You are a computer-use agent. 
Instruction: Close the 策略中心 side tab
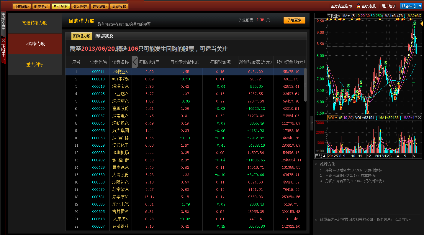[x=3, y=40]
